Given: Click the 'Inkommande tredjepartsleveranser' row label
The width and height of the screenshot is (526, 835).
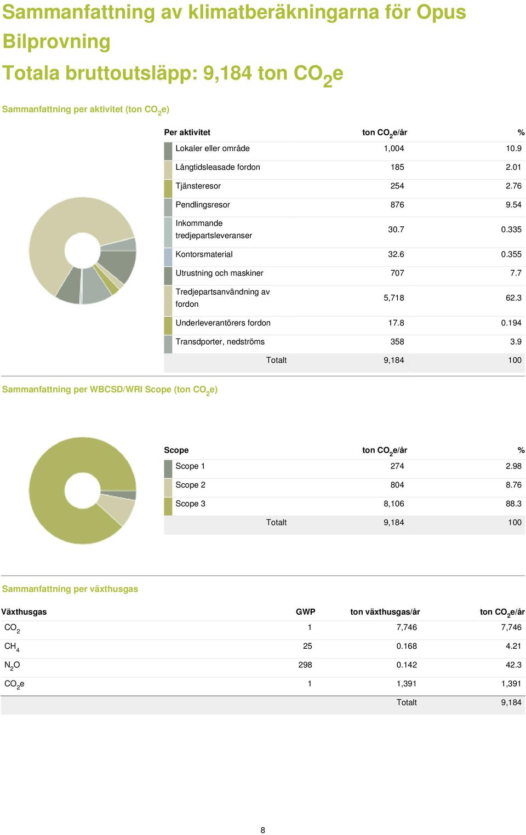Looking at the screenshot, I should click(x=214, y=230).
